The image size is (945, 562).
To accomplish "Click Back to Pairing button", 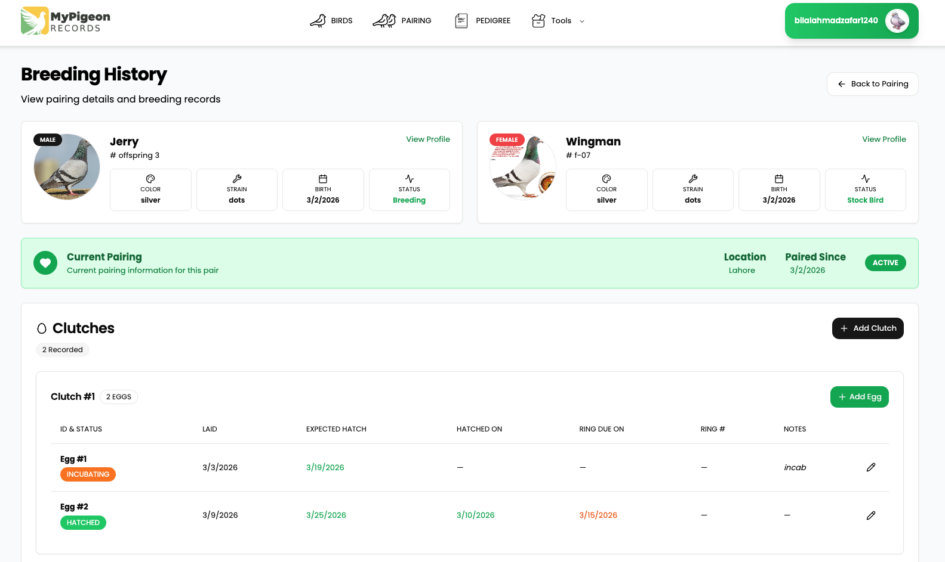I will [872, 84].
